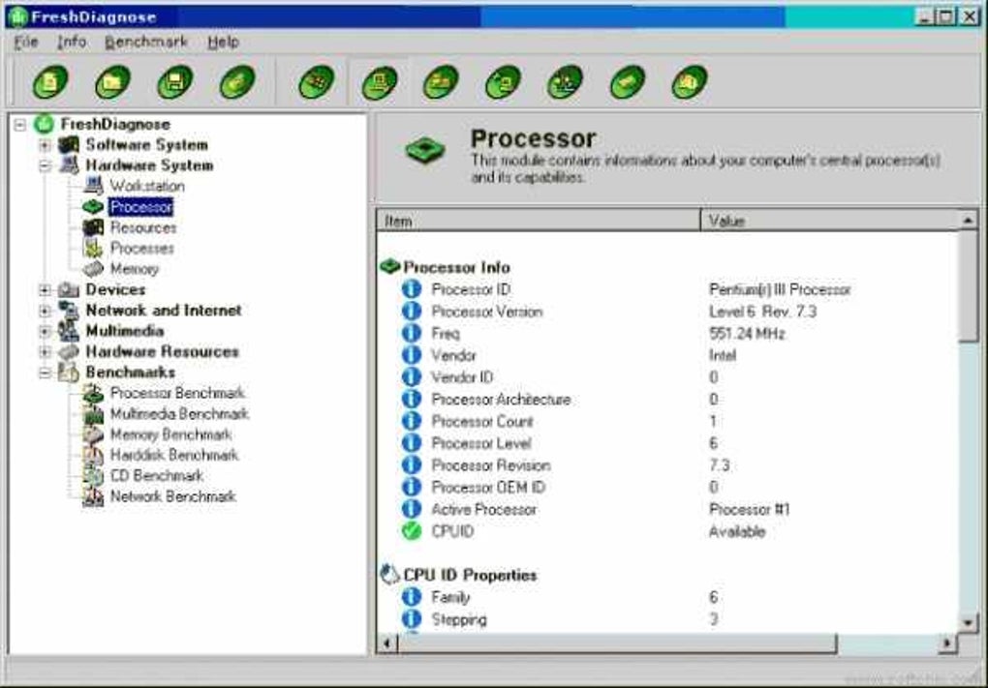
Task: Click the "Level 6 Rev. 7.3" value
Action: tap(762, 312)
